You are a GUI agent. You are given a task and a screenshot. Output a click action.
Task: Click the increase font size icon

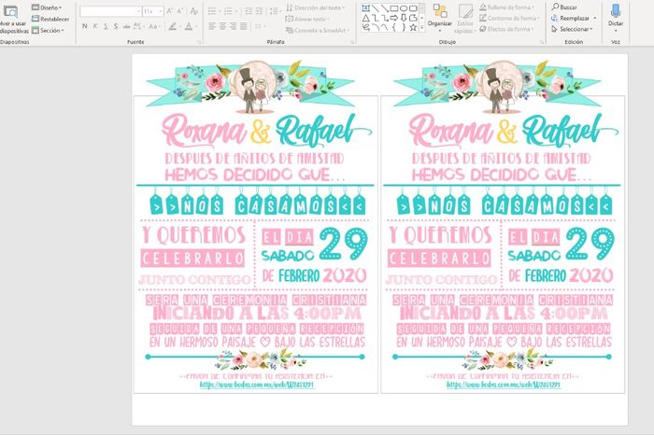click(x=167, y=11)
